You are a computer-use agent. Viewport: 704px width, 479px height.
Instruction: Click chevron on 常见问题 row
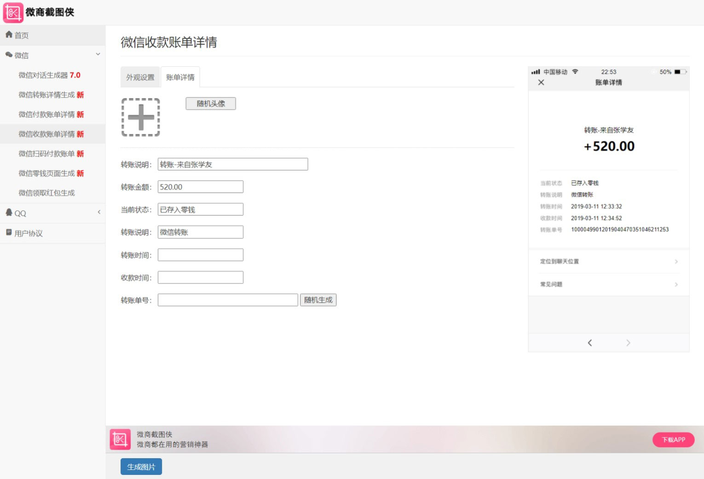click(x=676, y=284)
